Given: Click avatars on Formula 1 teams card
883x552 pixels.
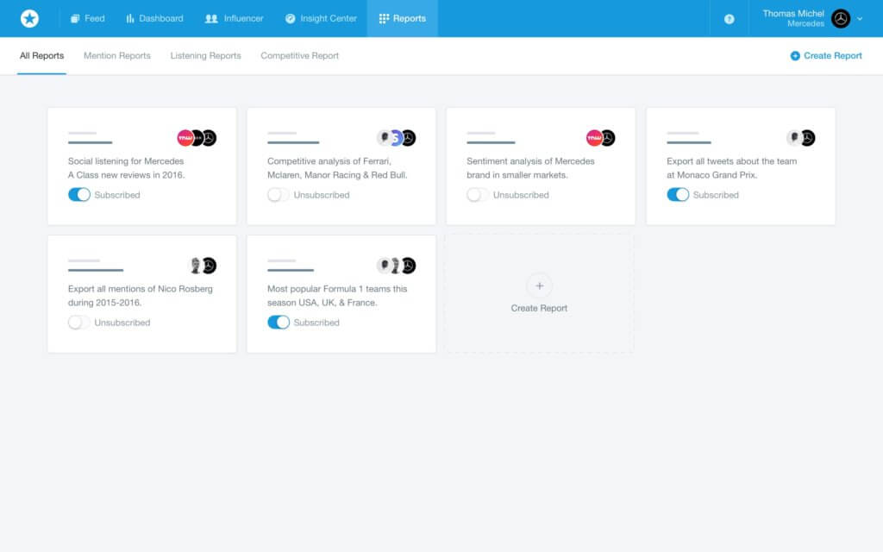Looking at the screenshot, I should [x=396, y=266].
